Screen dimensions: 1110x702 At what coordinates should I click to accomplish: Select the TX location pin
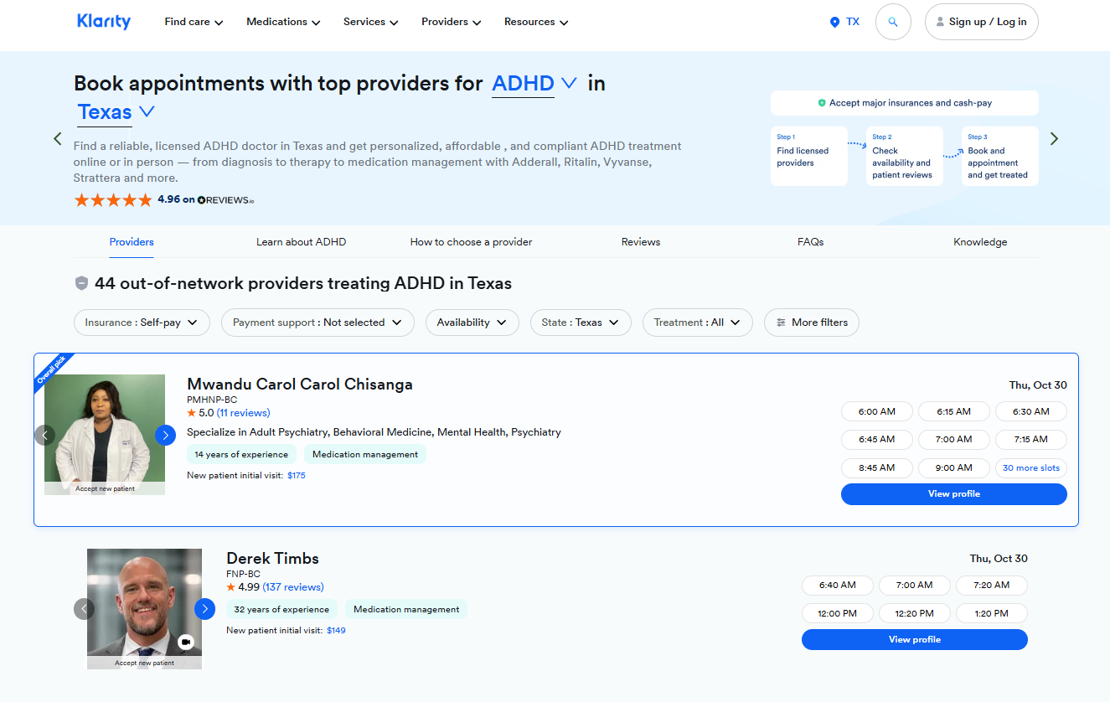point(844,22)
